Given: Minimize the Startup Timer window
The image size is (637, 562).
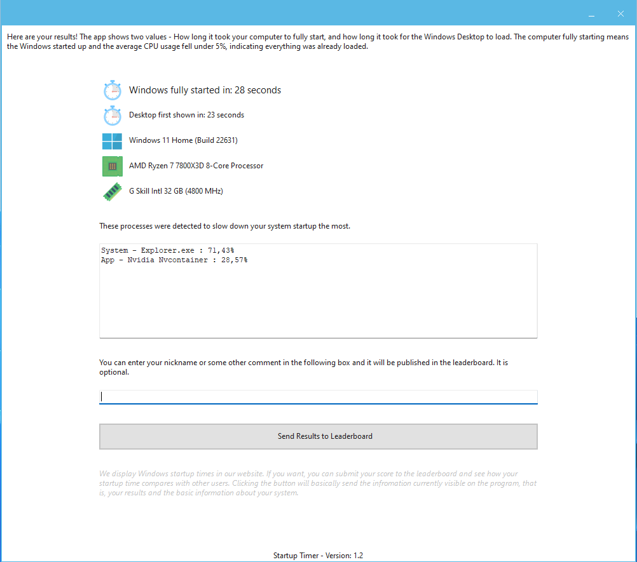Looking at the screenshot, I should tap(591, 14).
